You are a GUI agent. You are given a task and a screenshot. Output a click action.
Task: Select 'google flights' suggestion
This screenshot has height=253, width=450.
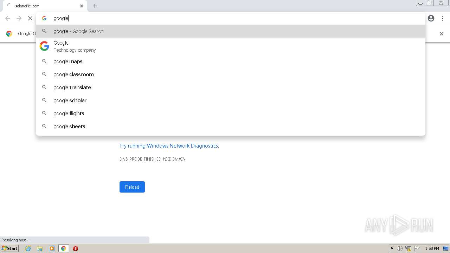(231, 113)
